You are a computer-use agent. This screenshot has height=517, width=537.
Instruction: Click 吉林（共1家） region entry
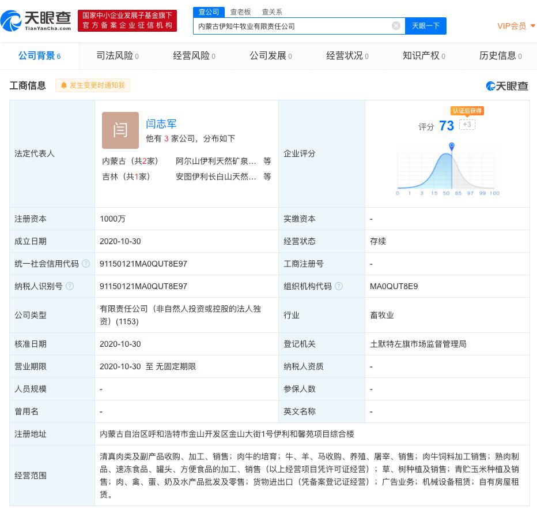pos(126,177)
